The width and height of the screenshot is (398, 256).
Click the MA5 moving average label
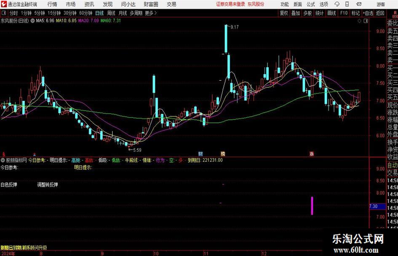[45, 21]
